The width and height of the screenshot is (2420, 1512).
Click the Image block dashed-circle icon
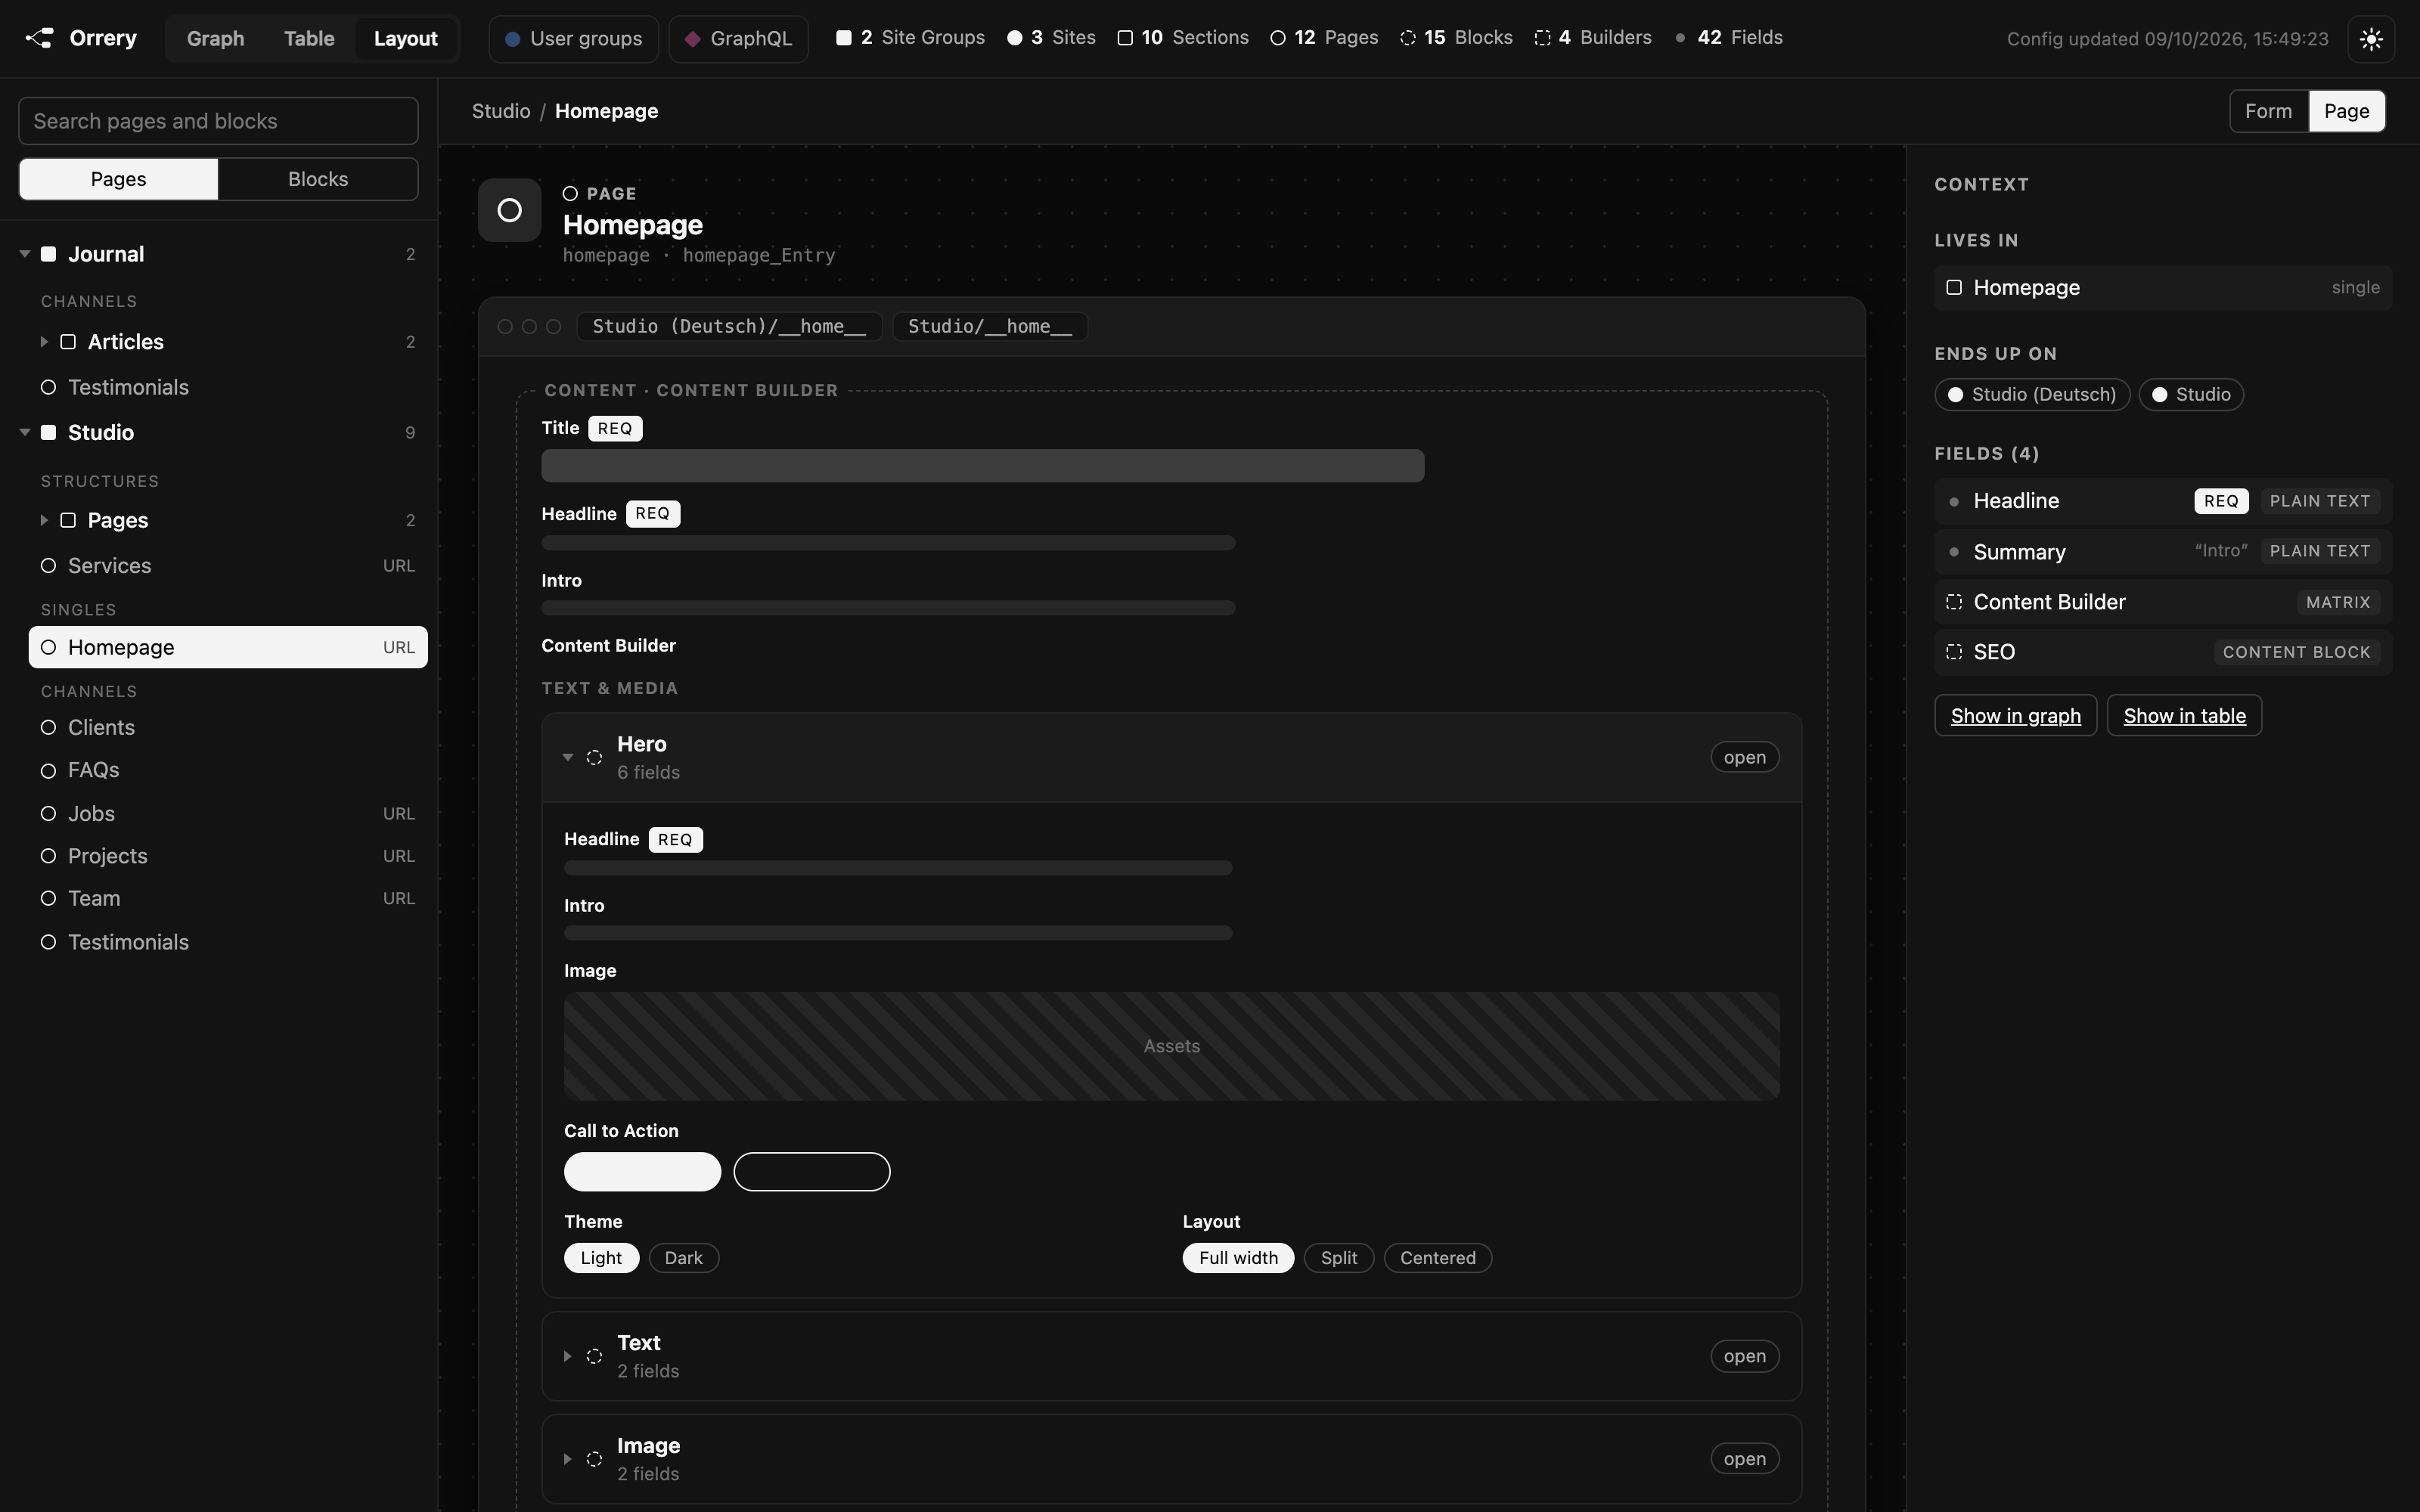pos(594,1459)
